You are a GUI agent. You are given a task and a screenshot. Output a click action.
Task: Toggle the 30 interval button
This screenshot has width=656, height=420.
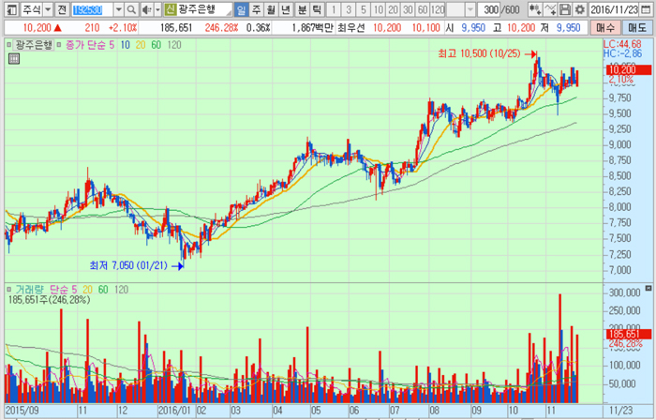pos(408,9)
